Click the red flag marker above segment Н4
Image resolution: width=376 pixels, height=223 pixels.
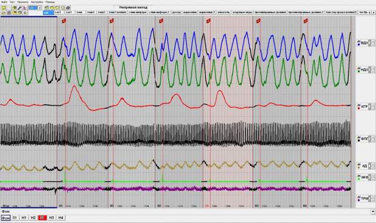(x=306, y=21)
